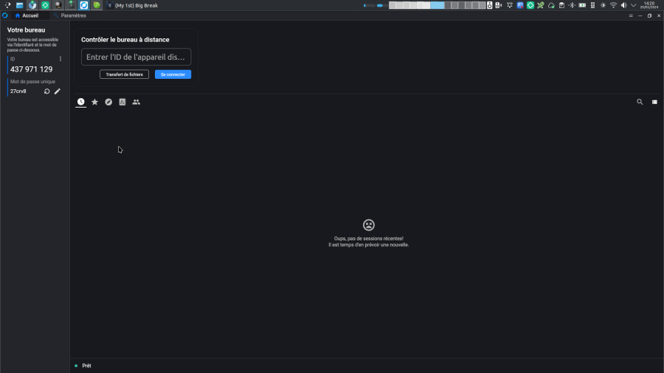The height and width of the screenshot is (373, 664).
Task: Click the brightness sun tray icon
Action: (x=603, y=5)
